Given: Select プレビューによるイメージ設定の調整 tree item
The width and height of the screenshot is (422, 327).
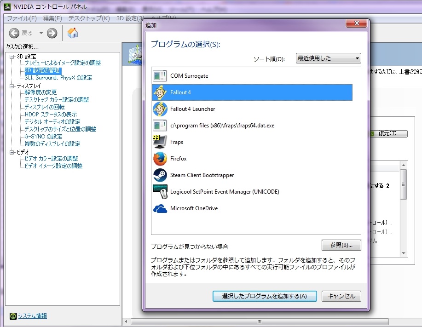Looking at the screenshot, I should coord(63,63).
